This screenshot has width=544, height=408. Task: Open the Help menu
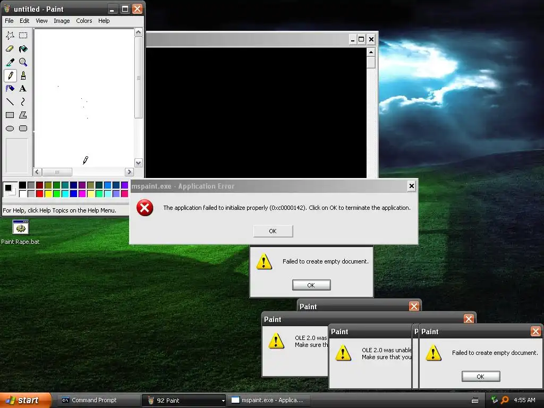[104, 21]
